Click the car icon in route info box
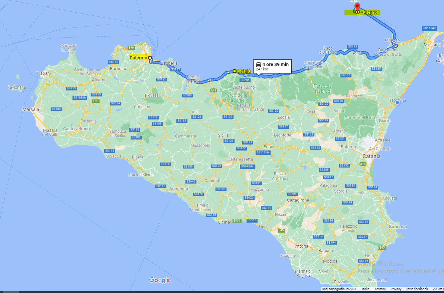This screenshot has height=293, width=444. pos(258,64)
